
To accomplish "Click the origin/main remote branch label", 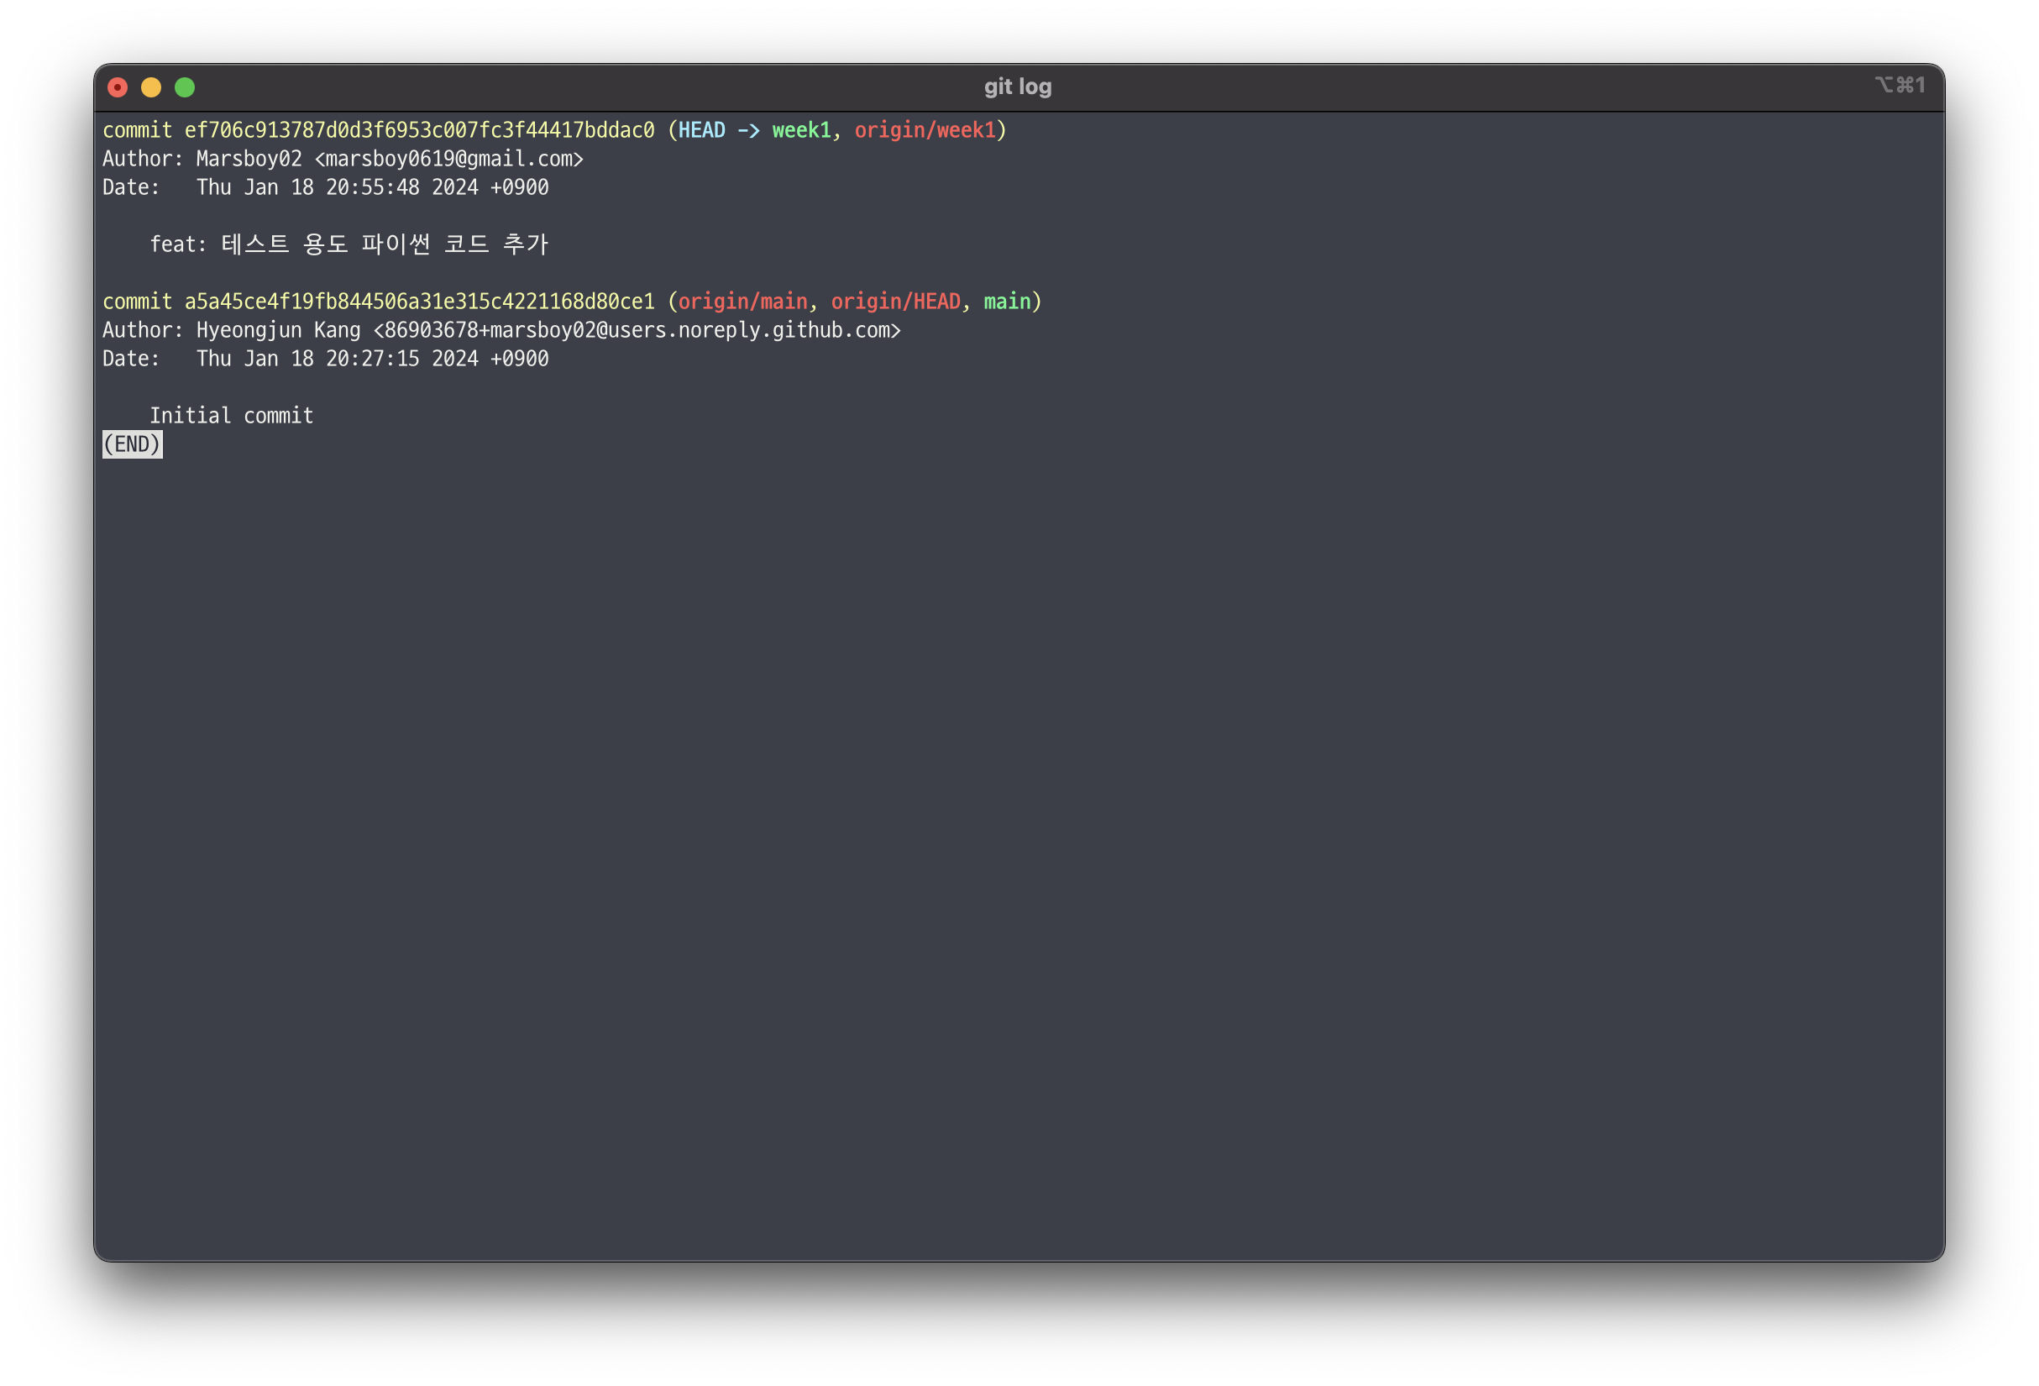I will tap(742, 302).
